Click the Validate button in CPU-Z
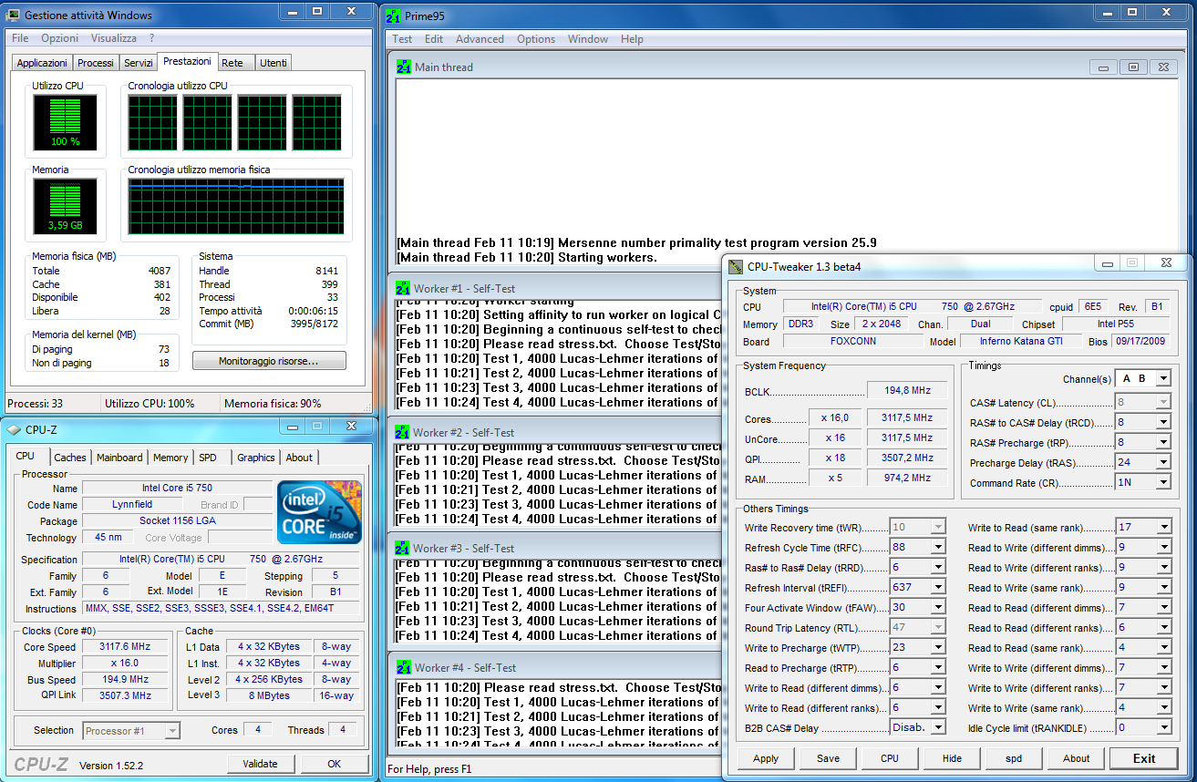Viewport: 1197px width, 782px height. point(261,764)
